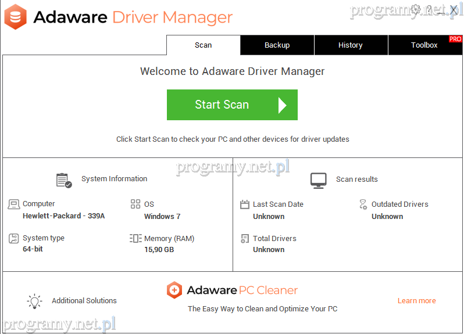
Task: Click the OS grid icon
Action: 135,204
